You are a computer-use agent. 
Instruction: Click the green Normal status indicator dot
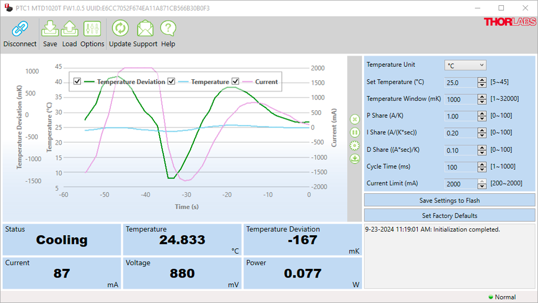coord(491,297)
